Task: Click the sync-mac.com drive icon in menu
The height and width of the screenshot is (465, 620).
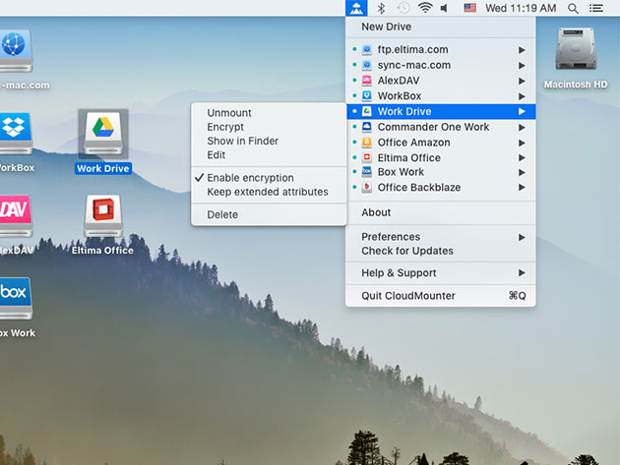Action: [x=367, y=65]
